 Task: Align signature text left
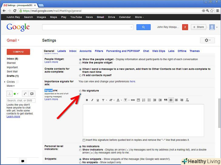click(x=171, y=100)
